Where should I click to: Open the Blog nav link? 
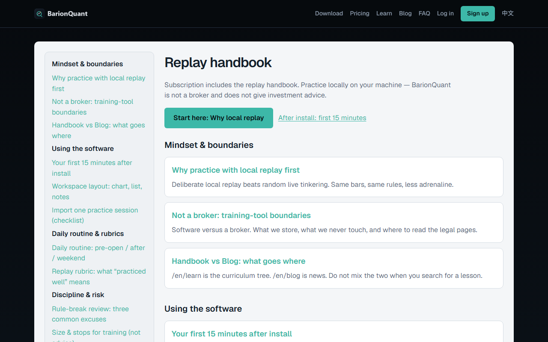click(405, 13)
